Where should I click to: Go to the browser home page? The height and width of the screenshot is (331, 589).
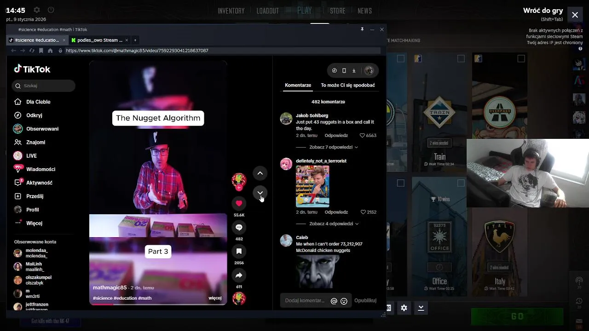[50, 51]
